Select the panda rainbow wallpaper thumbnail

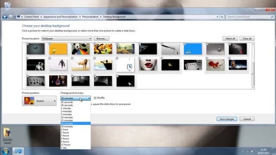81,49
